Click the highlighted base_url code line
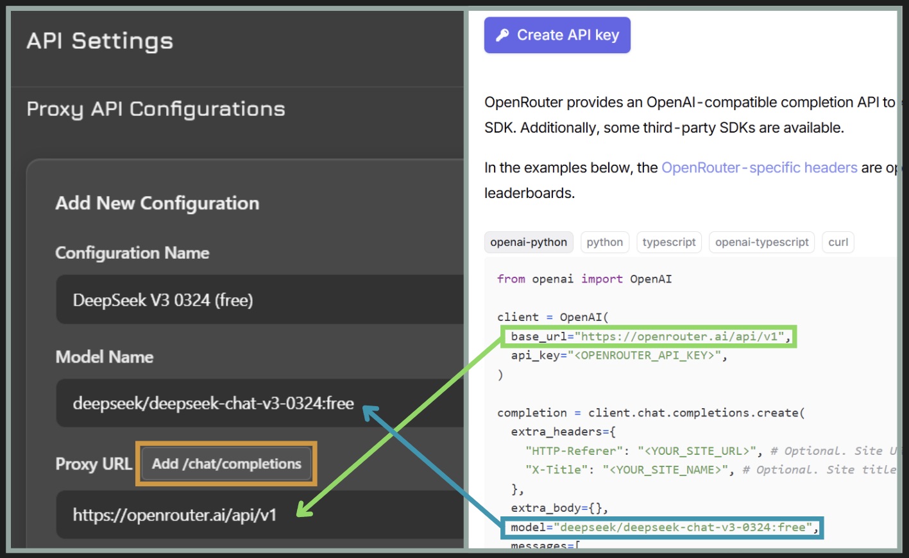The image size is (909, 558). (x=649, y=336)
